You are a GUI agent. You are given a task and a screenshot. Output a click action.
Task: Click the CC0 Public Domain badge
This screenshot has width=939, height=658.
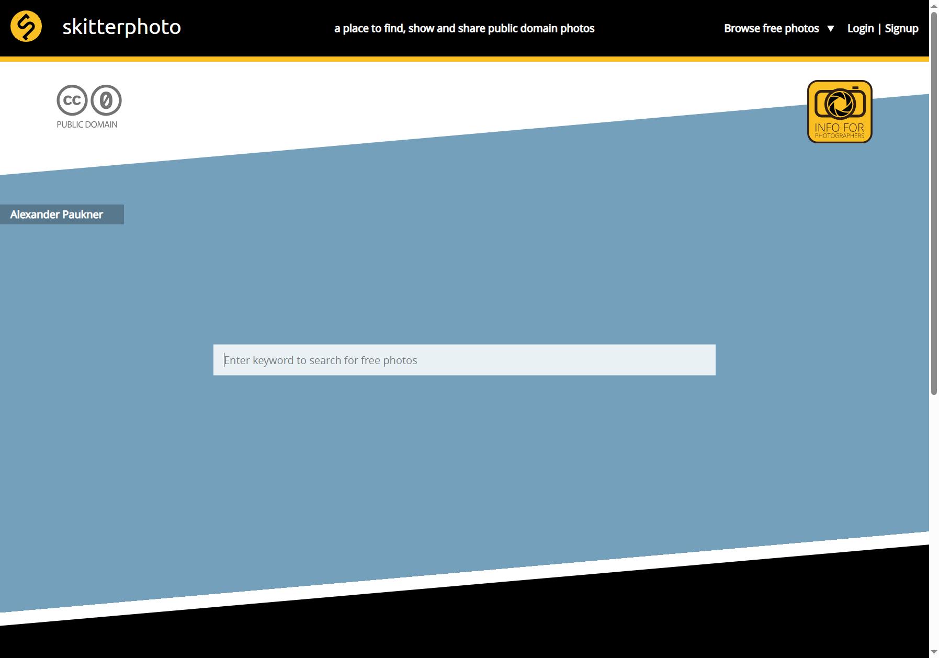pos(89,107)
